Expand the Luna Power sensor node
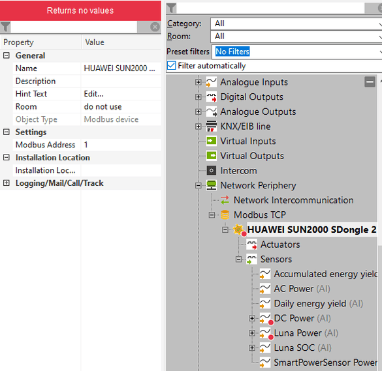The width and height of the screenshot is (382, 371). pos(252,333)
